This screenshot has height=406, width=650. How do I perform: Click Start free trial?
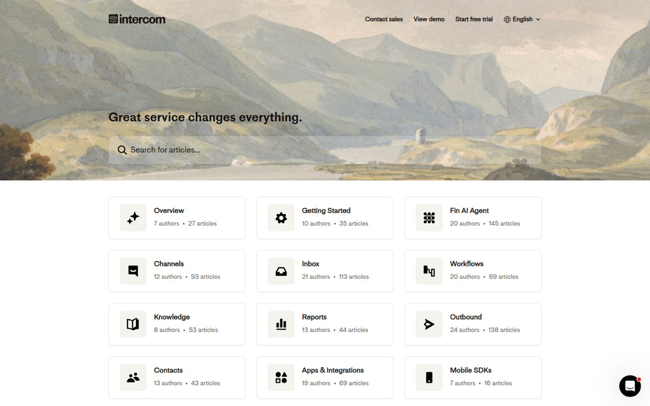pyautogui.click(x=474, y=19)
